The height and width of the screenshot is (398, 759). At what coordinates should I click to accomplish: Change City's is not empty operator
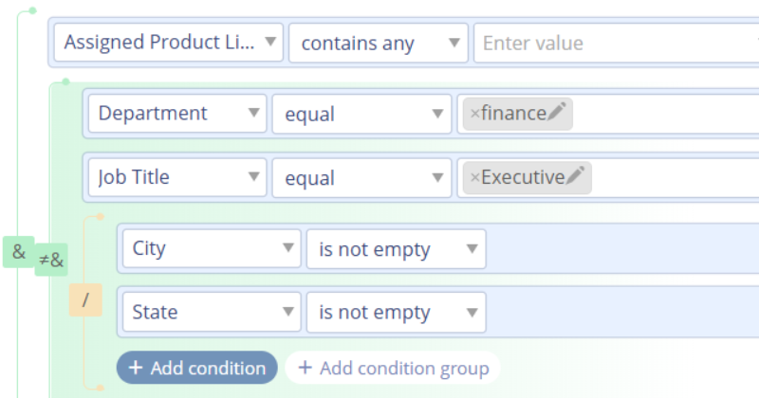(396, 249)
